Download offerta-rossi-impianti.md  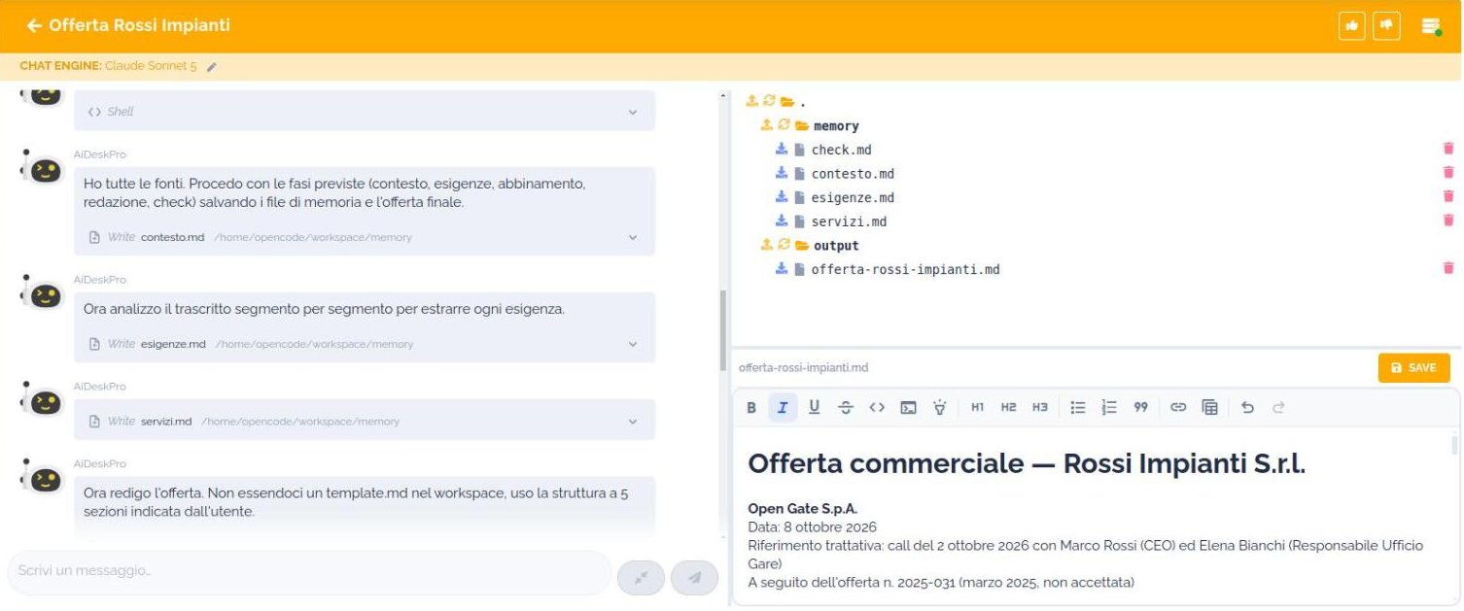[782, 269]
